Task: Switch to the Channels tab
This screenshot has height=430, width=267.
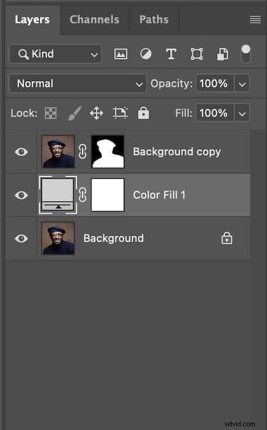Action: pos(95,20)
